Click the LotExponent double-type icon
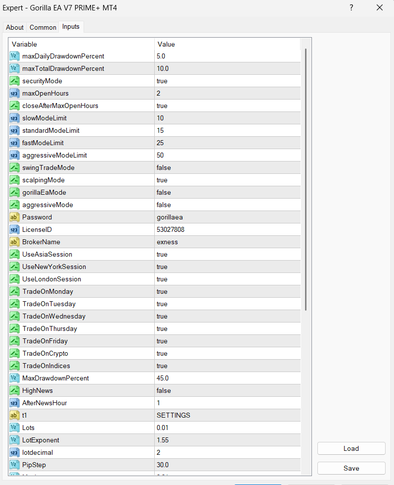 14,440
